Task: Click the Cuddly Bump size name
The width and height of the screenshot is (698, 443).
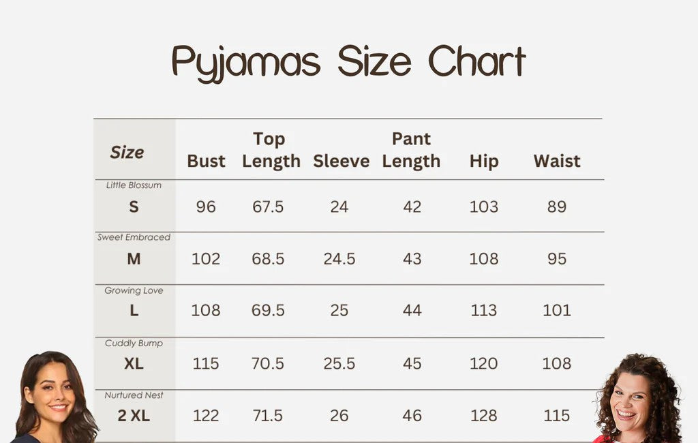Action: pos(134,343)
